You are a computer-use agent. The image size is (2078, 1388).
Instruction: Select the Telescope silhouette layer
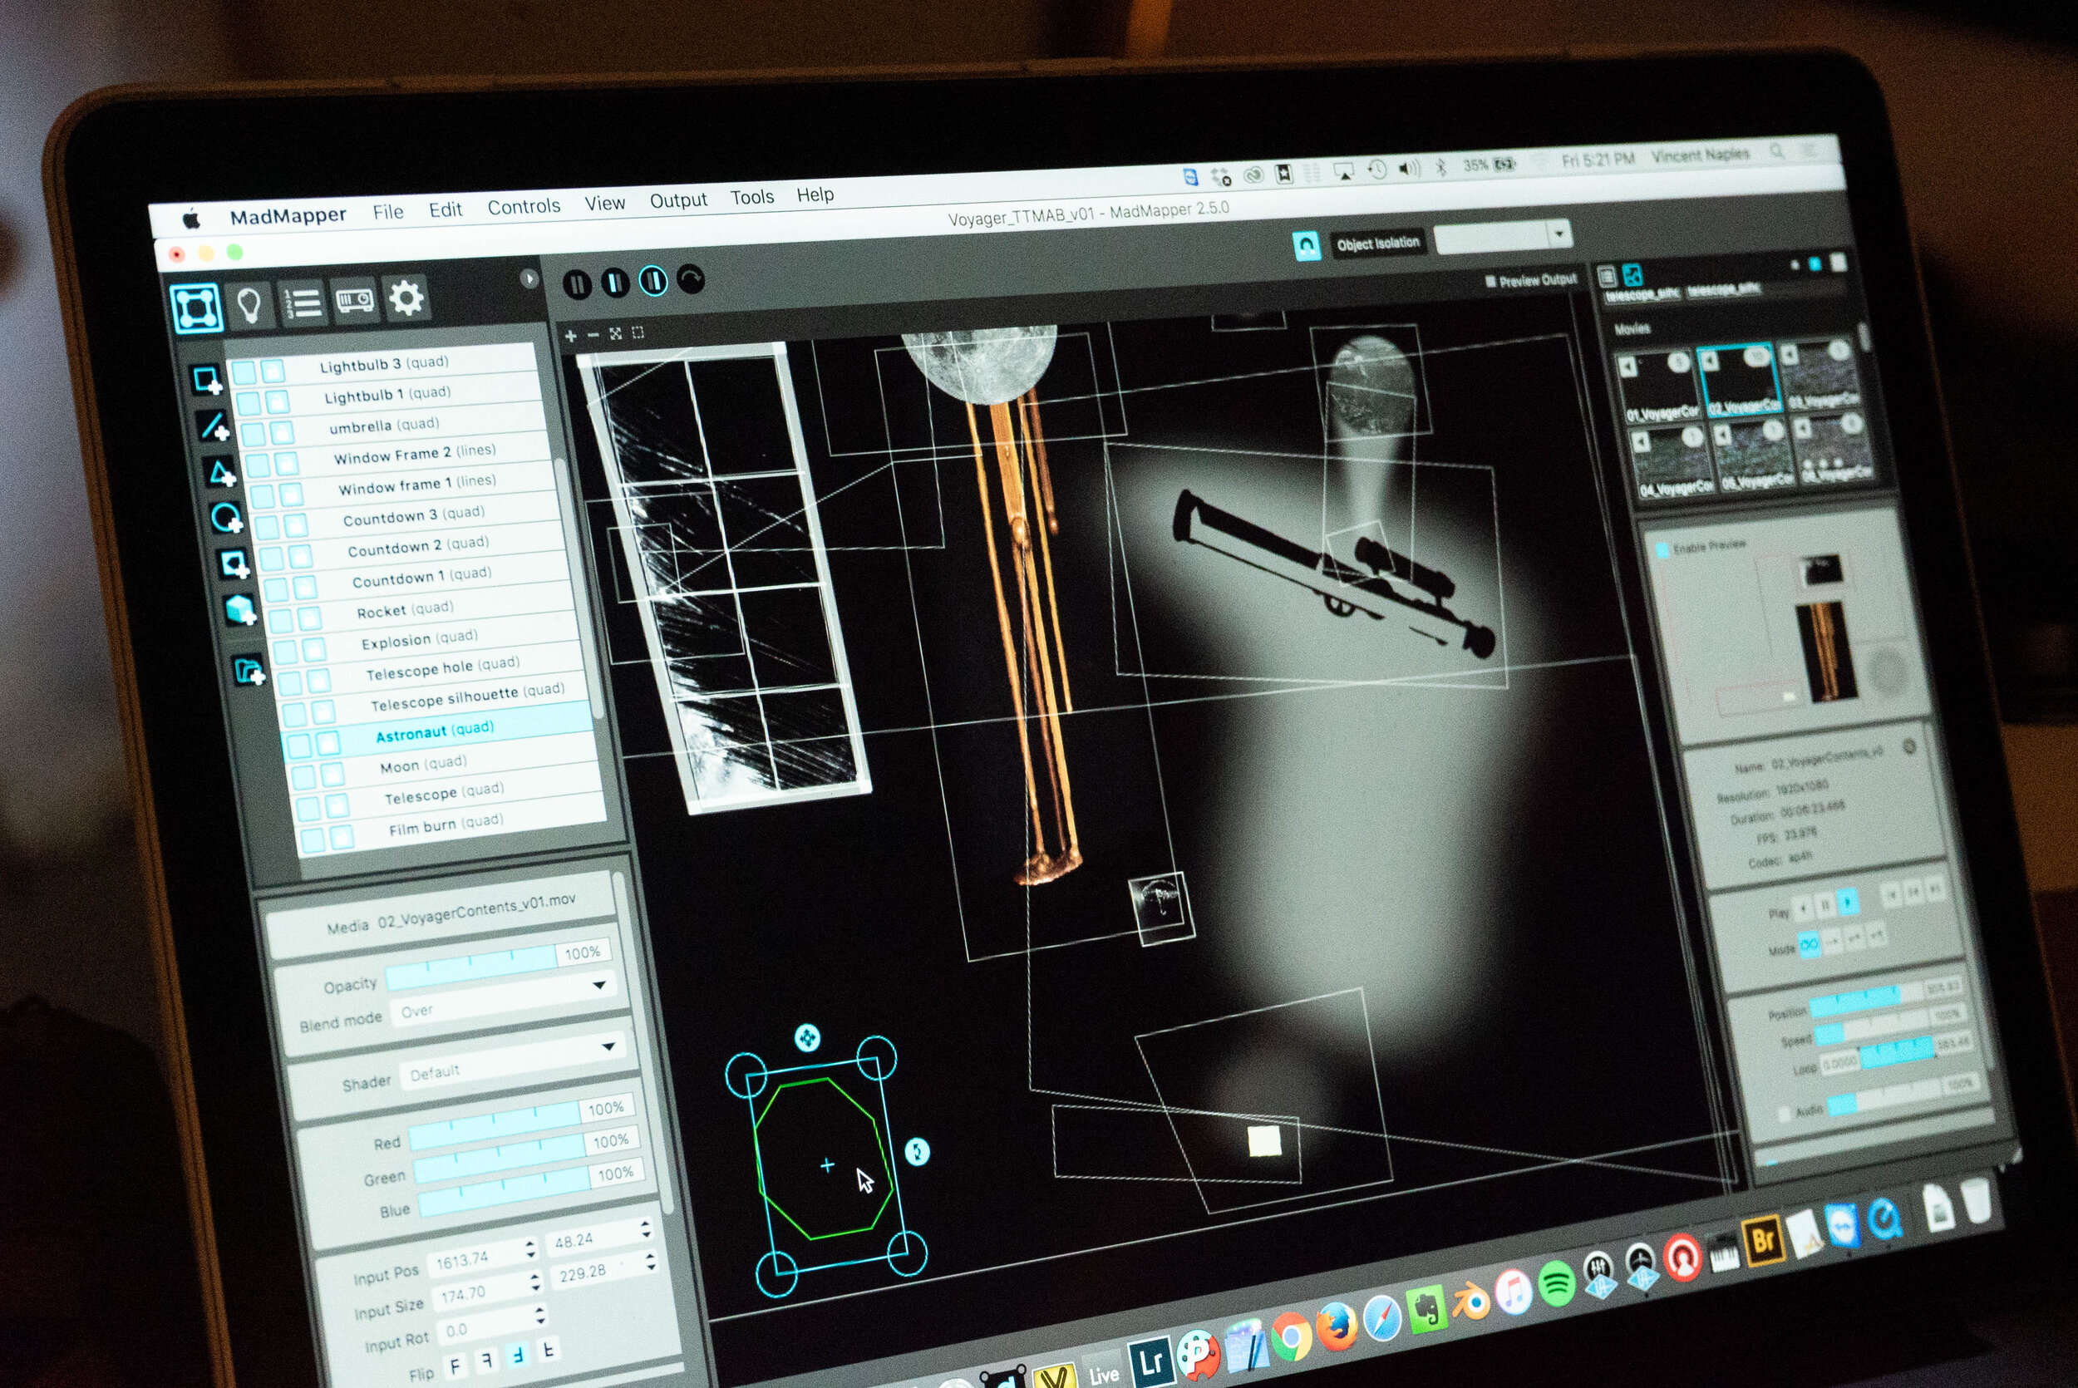coord(444,698)
